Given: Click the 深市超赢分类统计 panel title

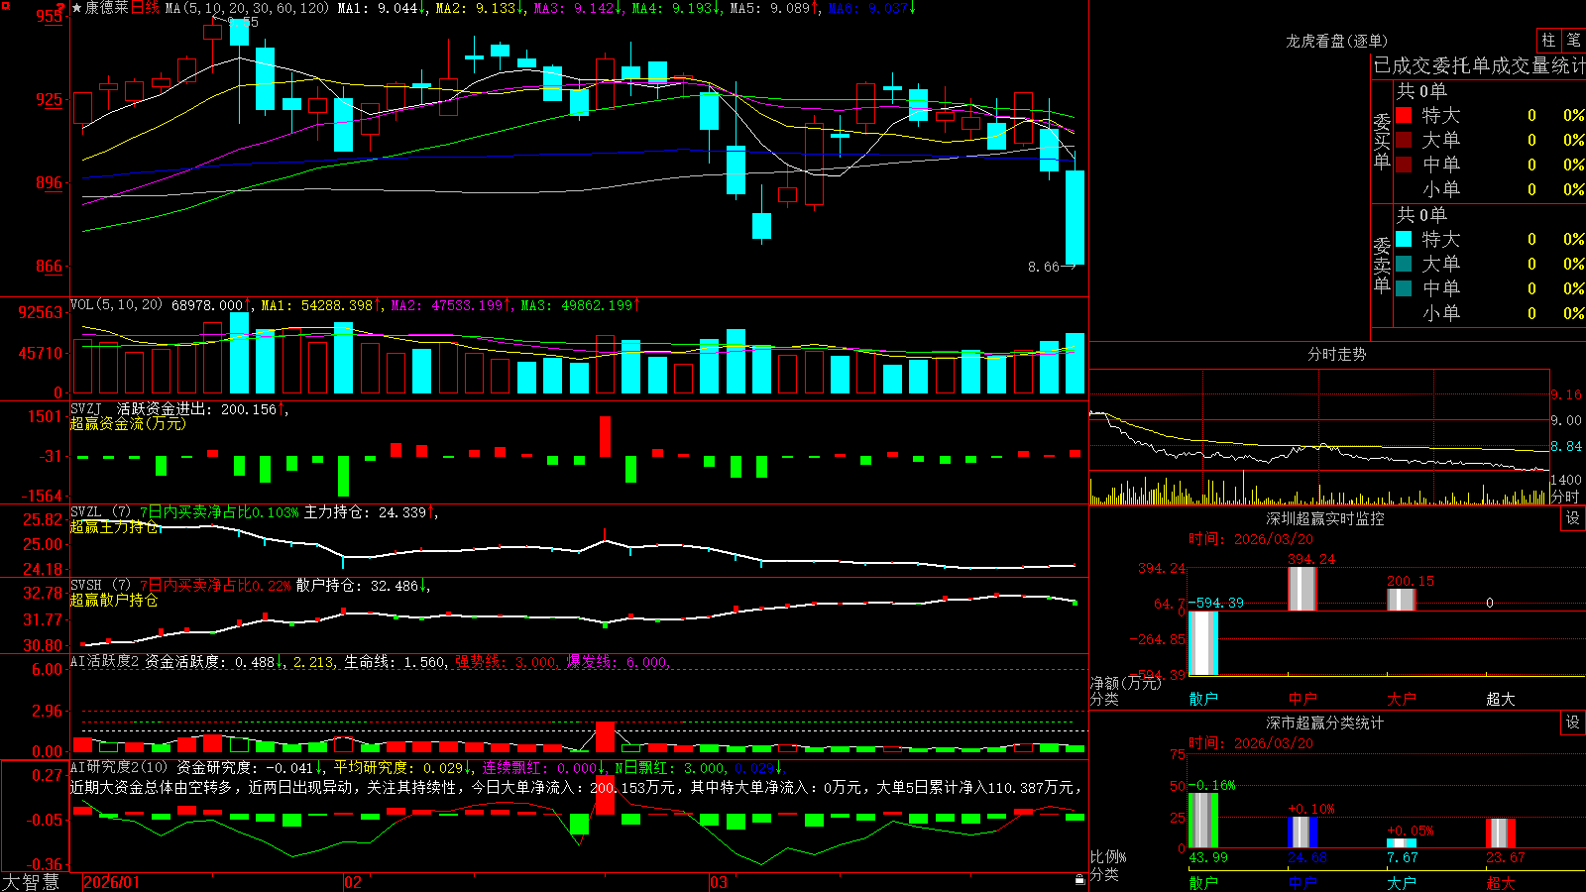Looking at the screenshot, I should point(1324,723).
